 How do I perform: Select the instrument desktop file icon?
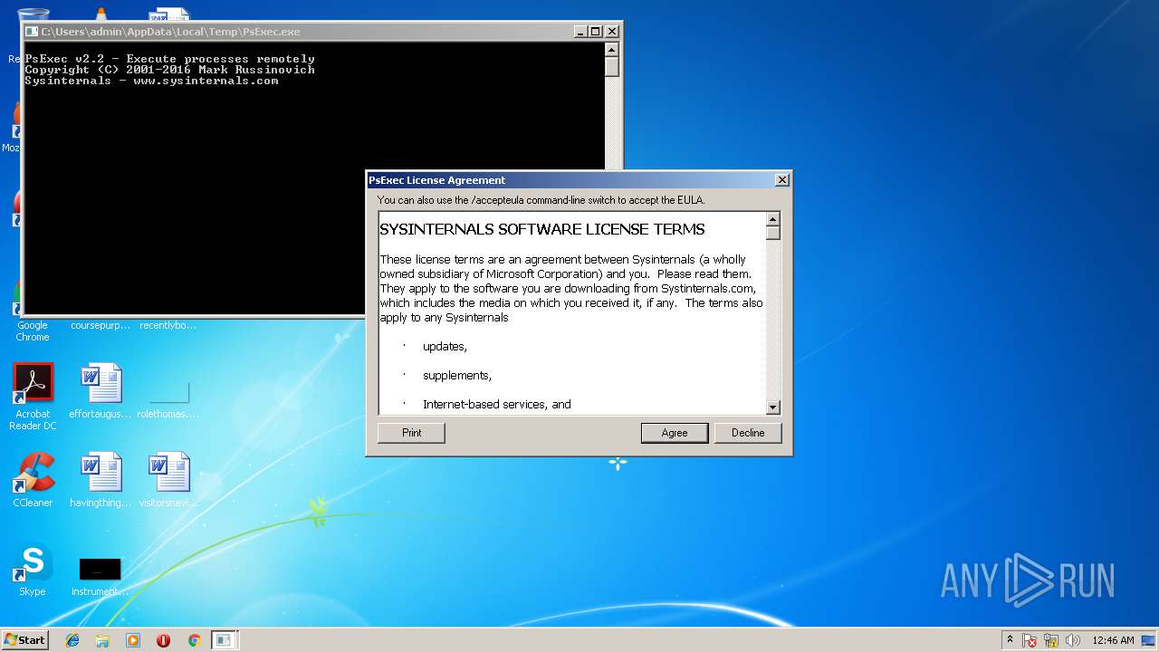point(101,576)
